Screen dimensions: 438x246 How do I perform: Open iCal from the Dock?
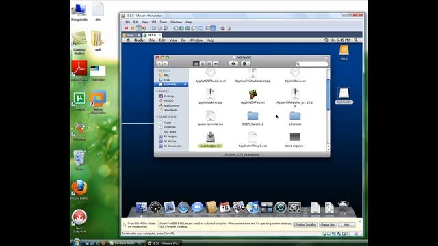(x=225, y=208)
